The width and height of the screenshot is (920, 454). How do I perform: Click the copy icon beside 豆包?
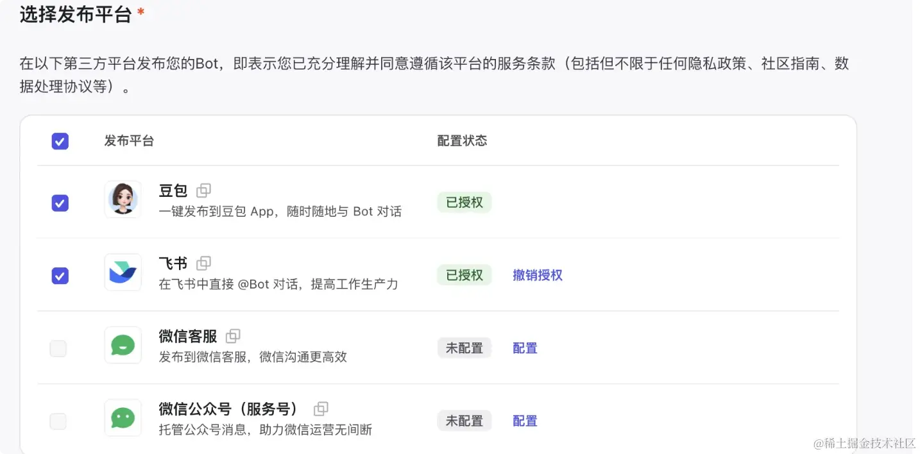203,190
